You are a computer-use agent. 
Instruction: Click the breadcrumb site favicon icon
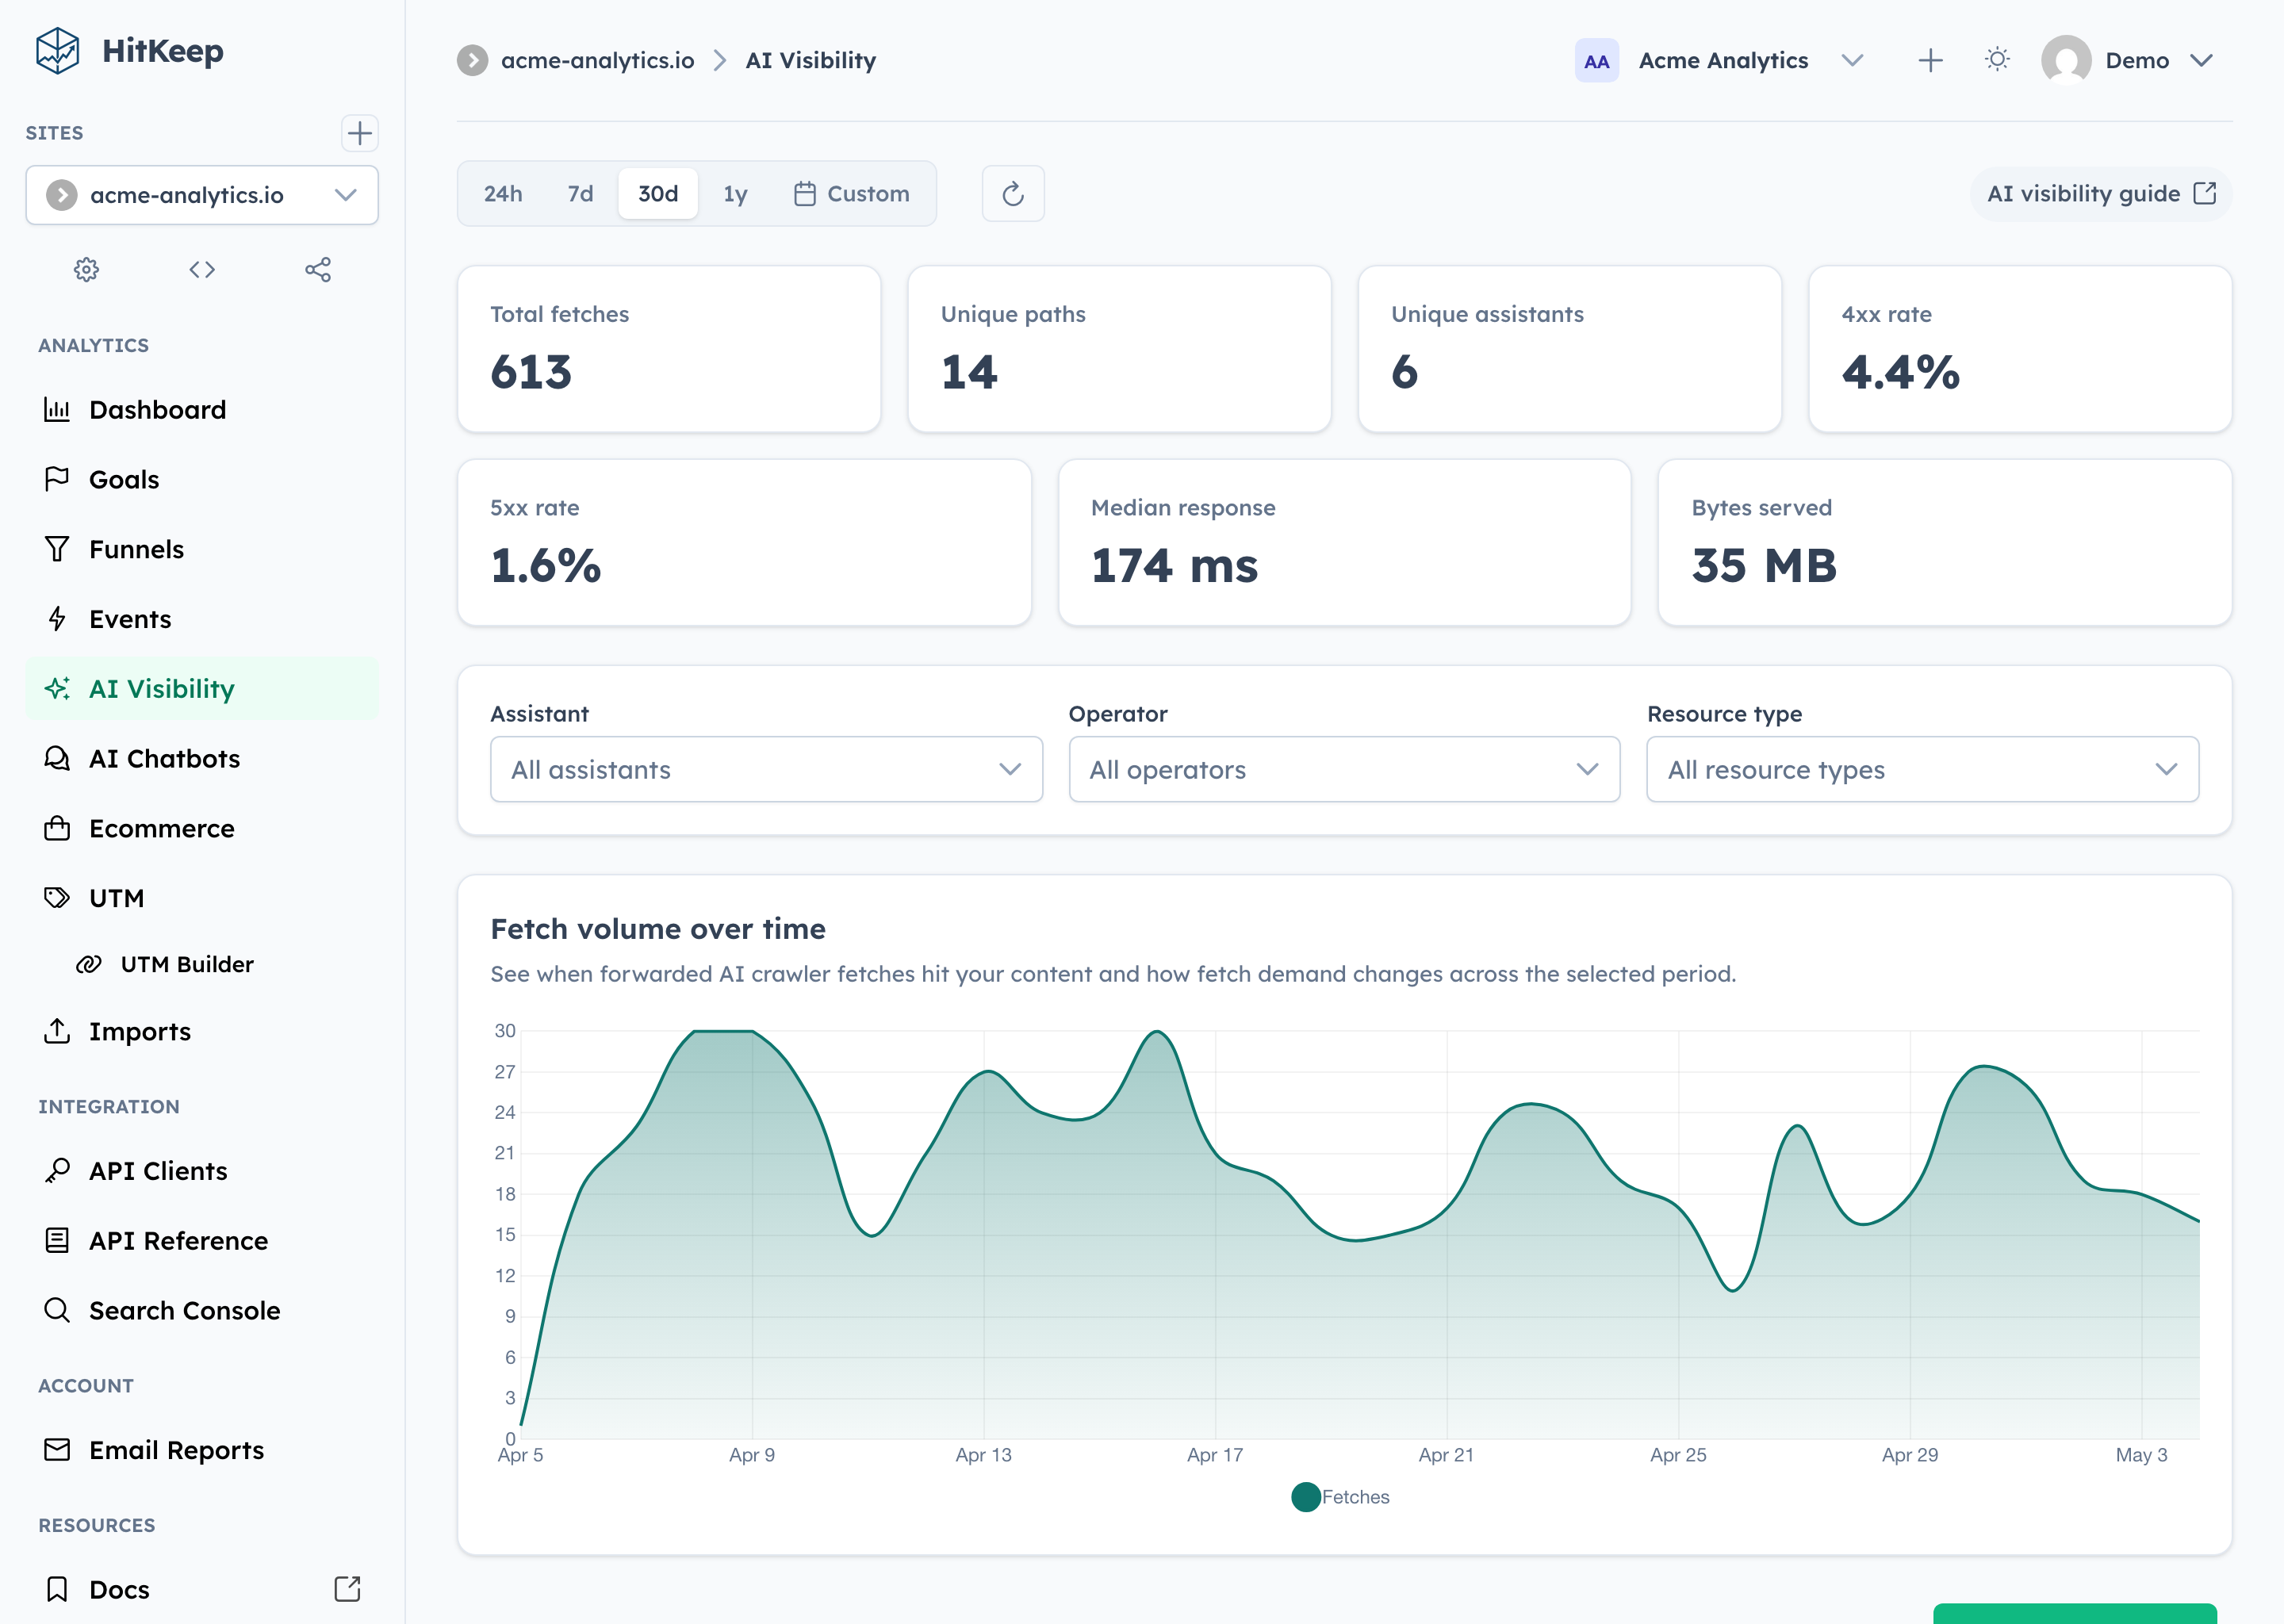473,61
